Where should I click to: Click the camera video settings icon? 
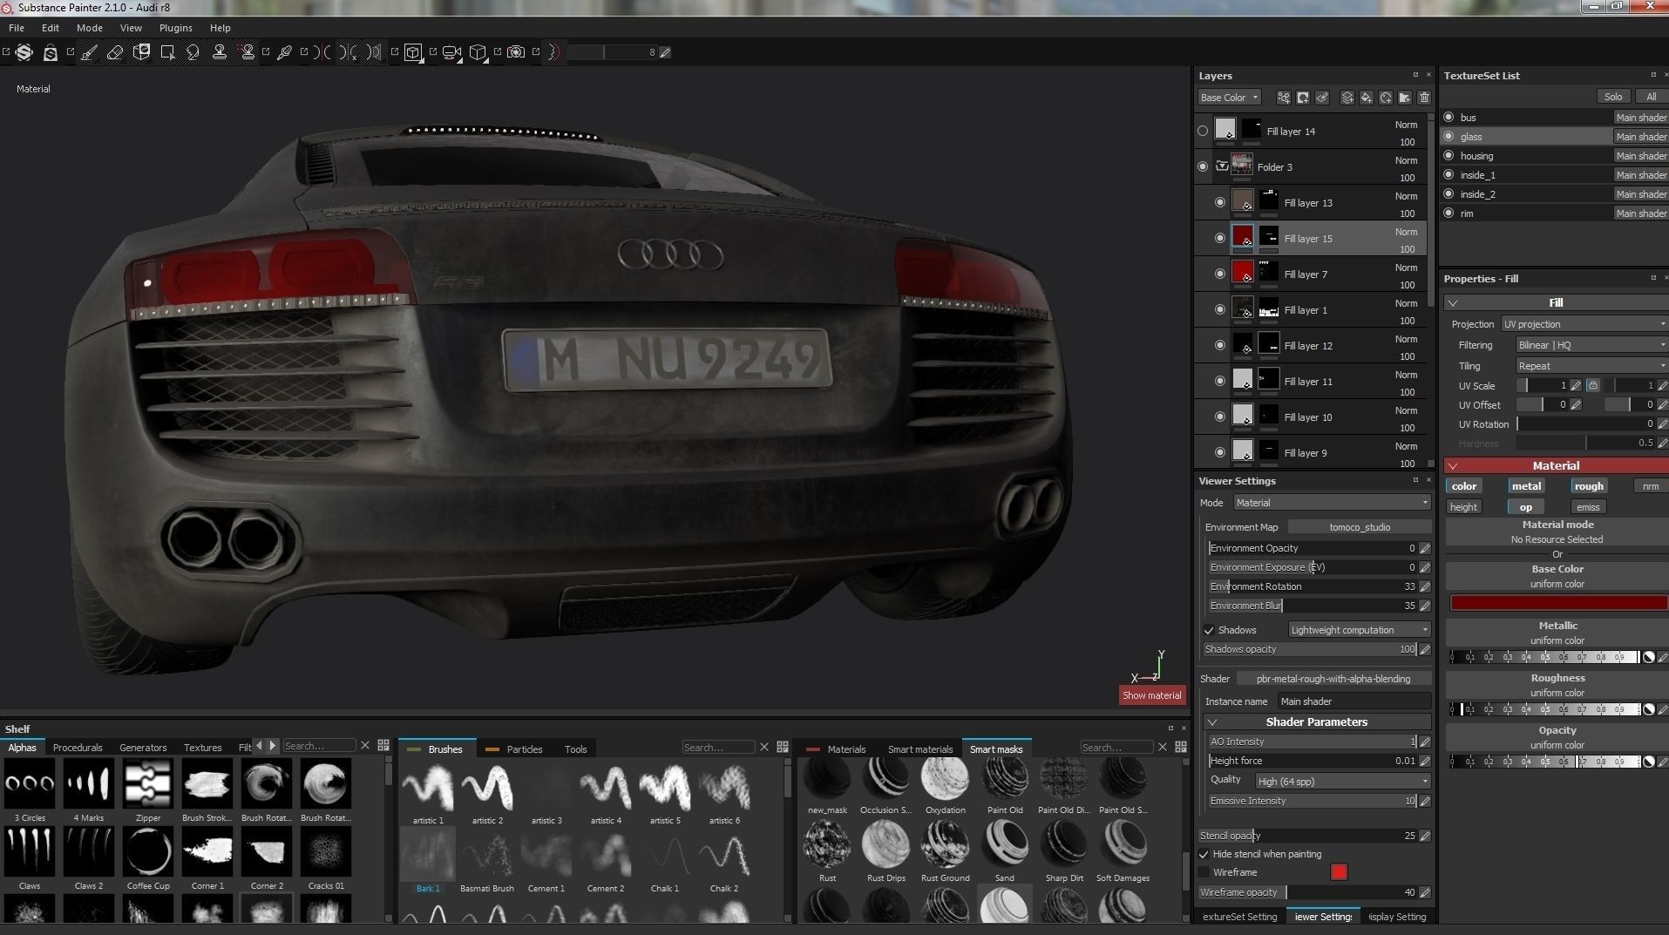point(451,52)
